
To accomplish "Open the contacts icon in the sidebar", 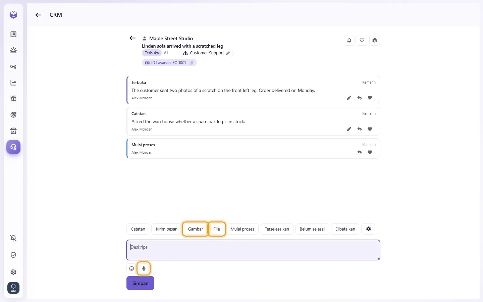I will coord(13,34).
